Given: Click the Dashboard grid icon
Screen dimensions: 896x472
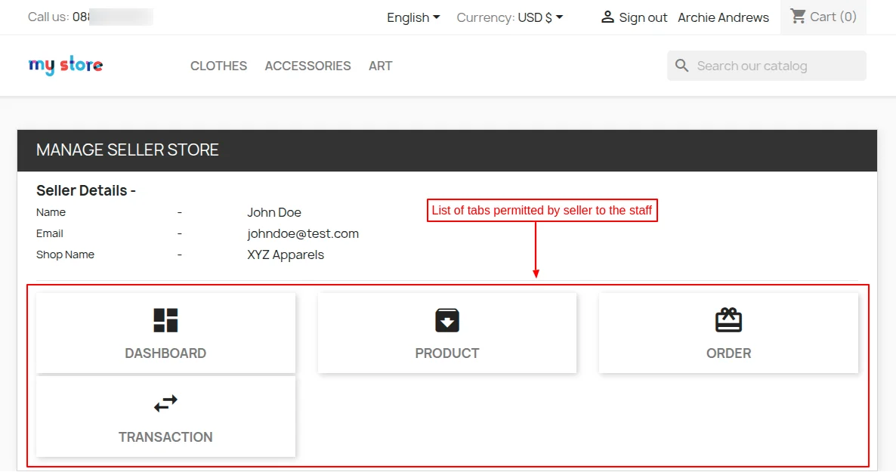Looking at the screenshot, I should click(165, 320).
